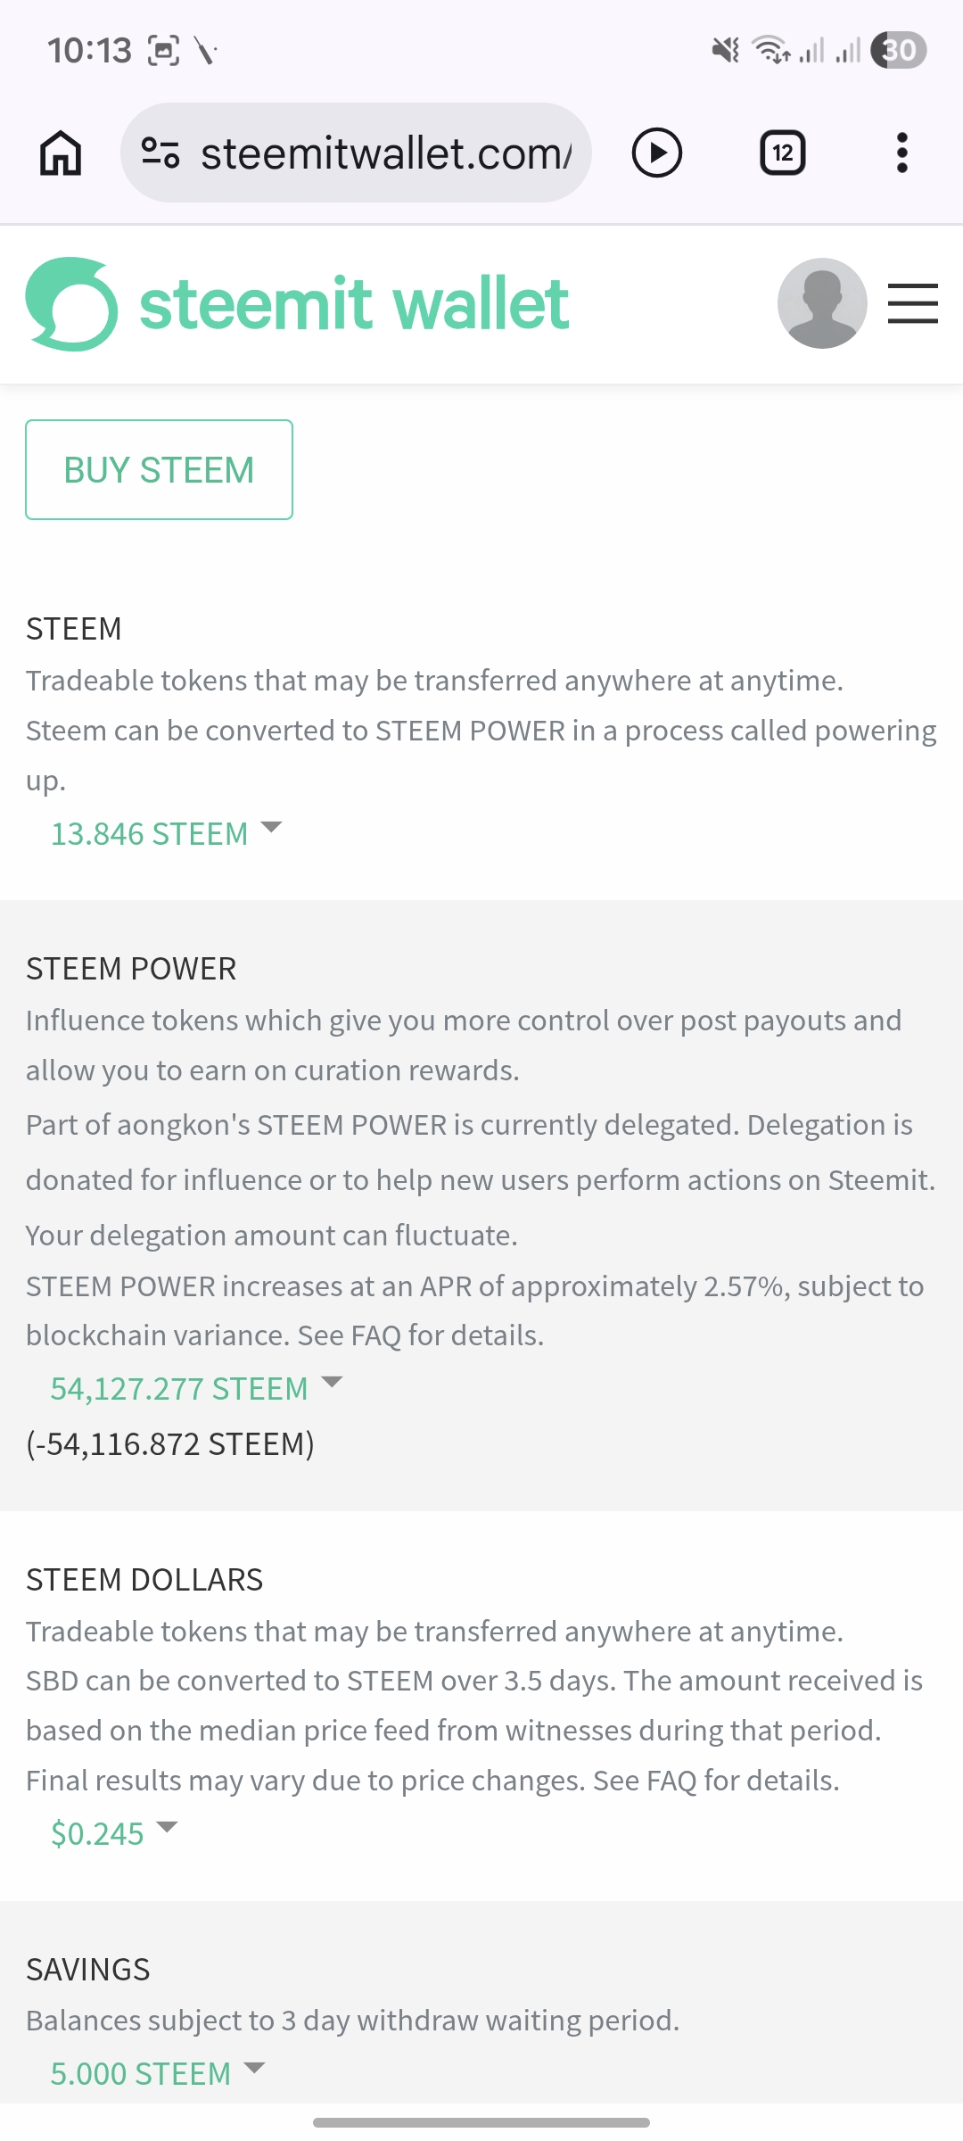Image resolution: width=963 pixels, height=2141 pixels.
Task: Open the tab switcher showing 12 tabs
Action: [782, 153]
